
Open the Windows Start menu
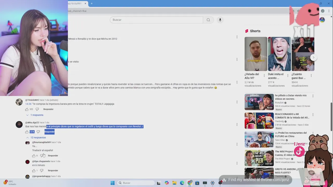pos(112,183)
